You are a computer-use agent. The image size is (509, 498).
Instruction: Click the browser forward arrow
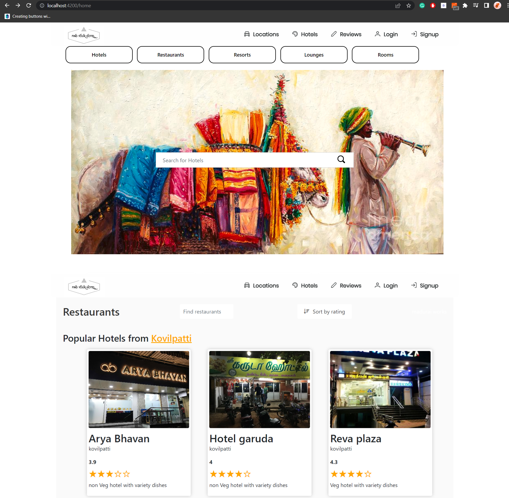pos(18,5)
